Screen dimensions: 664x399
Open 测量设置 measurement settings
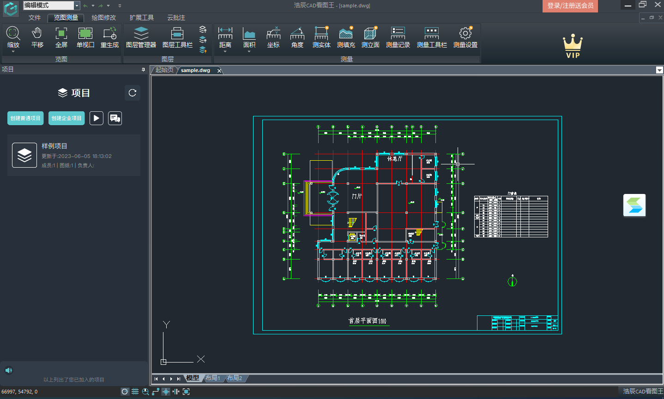(x=465, y=37)
